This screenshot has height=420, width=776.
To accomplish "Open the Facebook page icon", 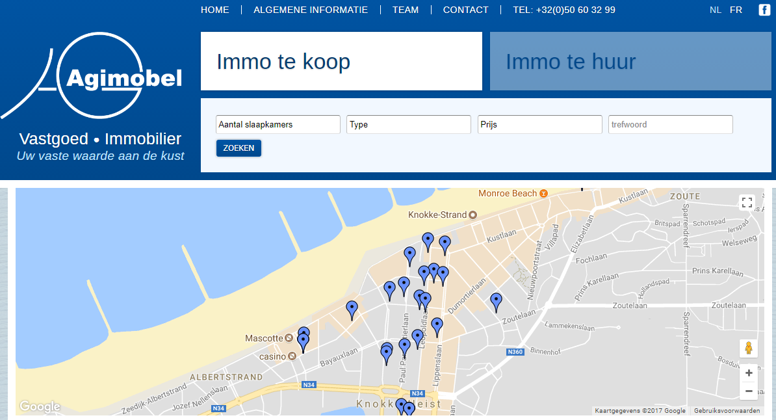I will (764, 10).
